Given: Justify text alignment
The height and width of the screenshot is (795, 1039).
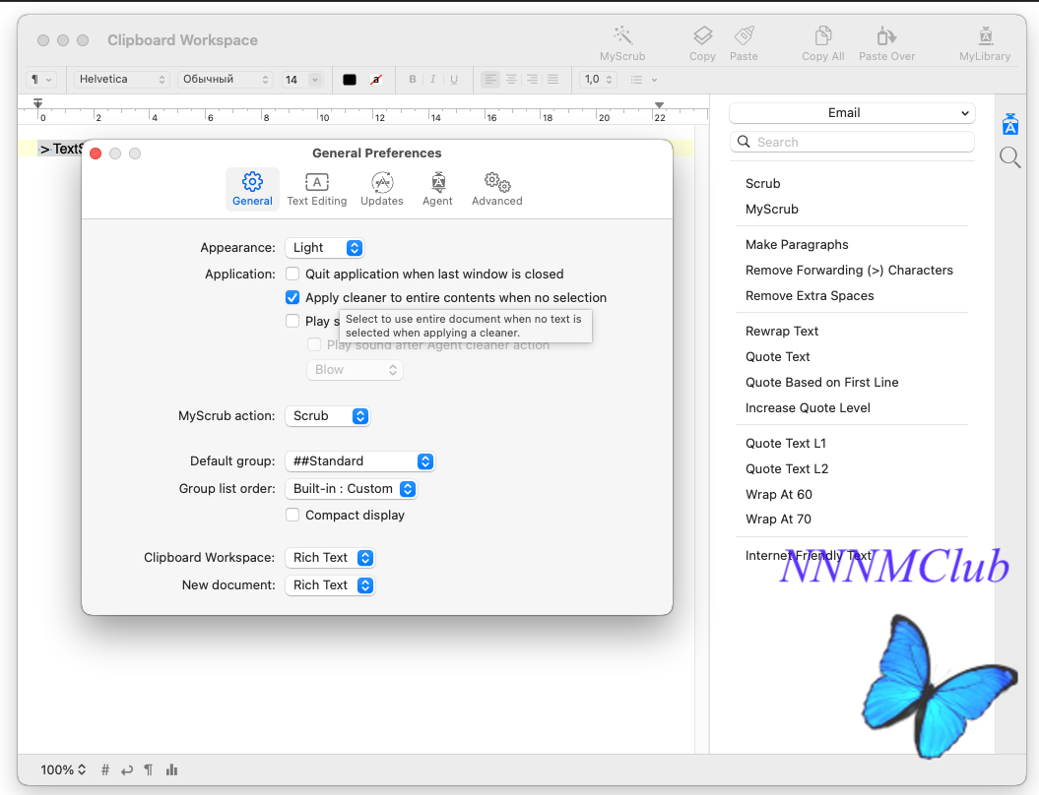Looking at the screenshot, I should pos(552,80).
